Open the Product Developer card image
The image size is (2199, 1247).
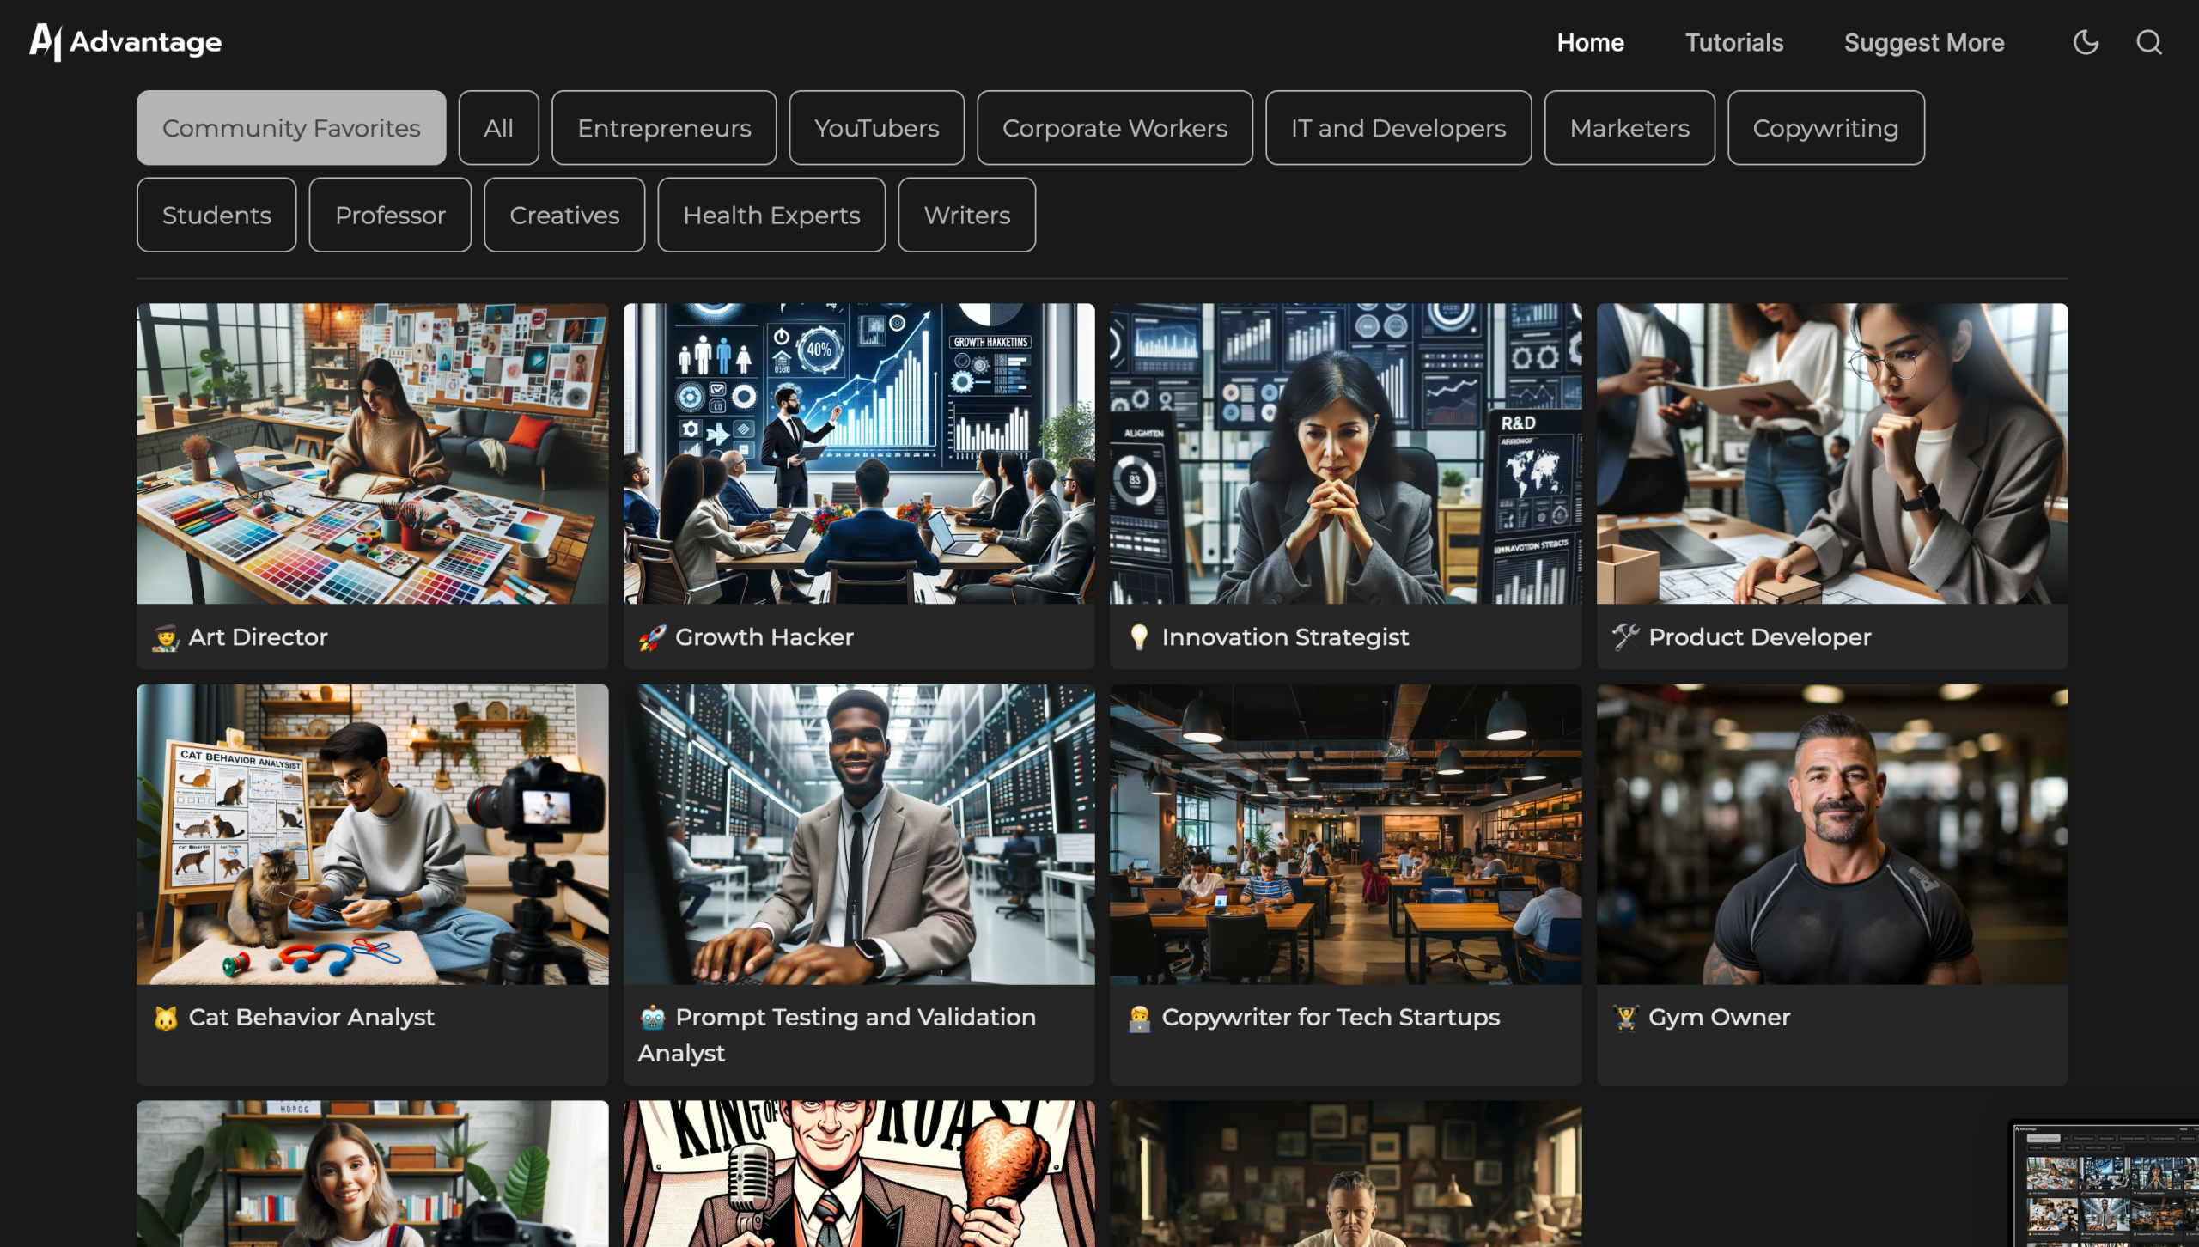pyautogui.click(x=1832, y=453)
